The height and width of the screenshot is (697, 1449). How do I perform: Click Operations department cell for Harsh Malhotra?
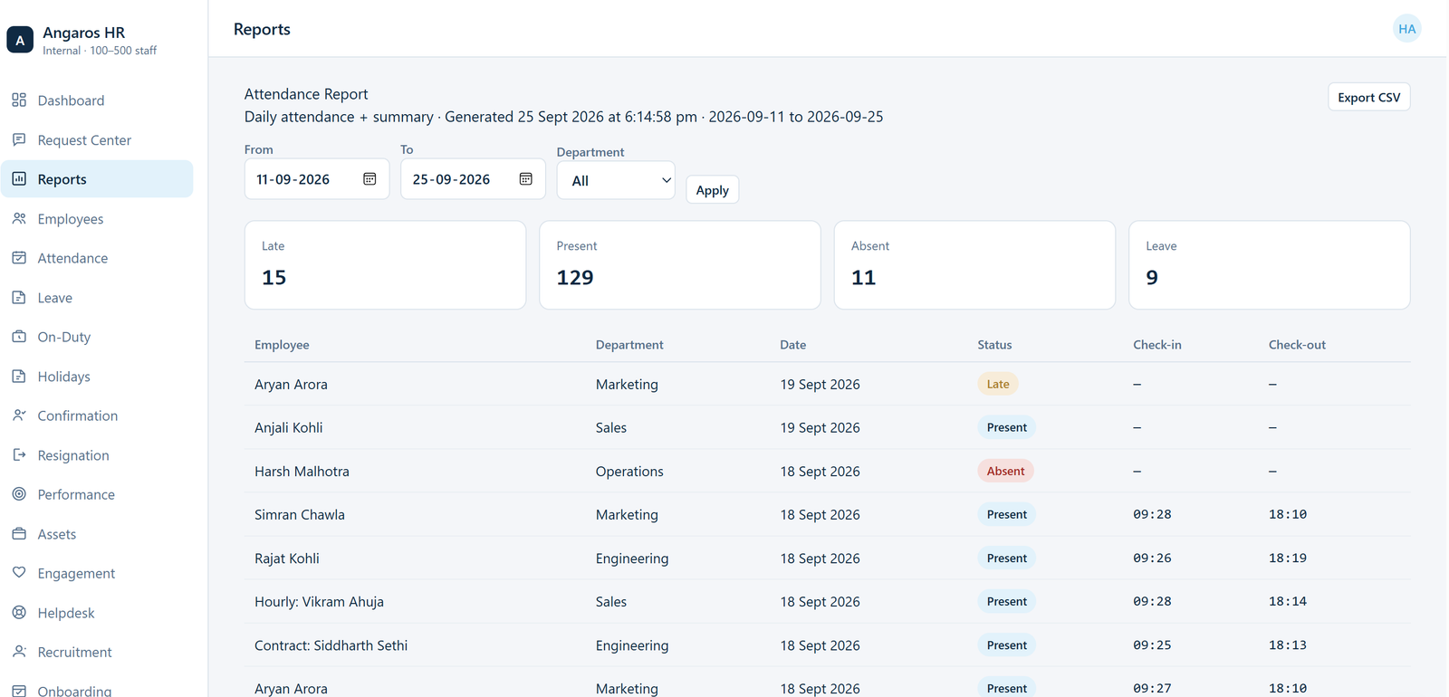point(629,472)
